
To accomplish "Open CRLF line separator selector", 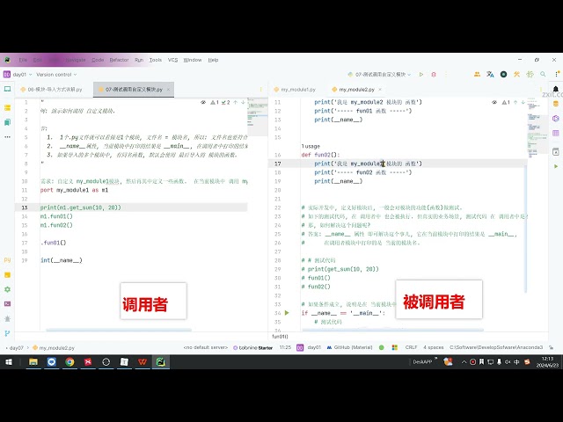I will (x=411, y=347).
